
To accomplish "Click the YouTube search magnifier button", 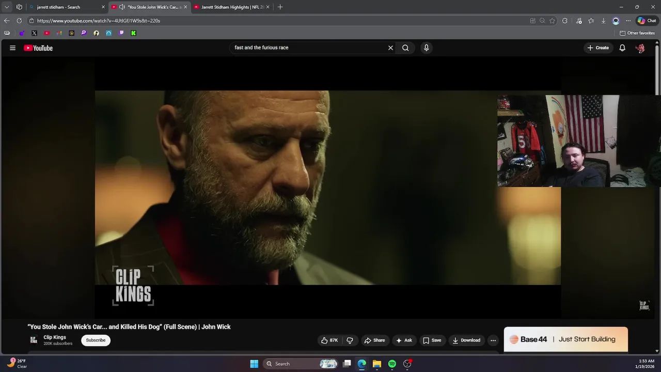I will tap(405, 48).
